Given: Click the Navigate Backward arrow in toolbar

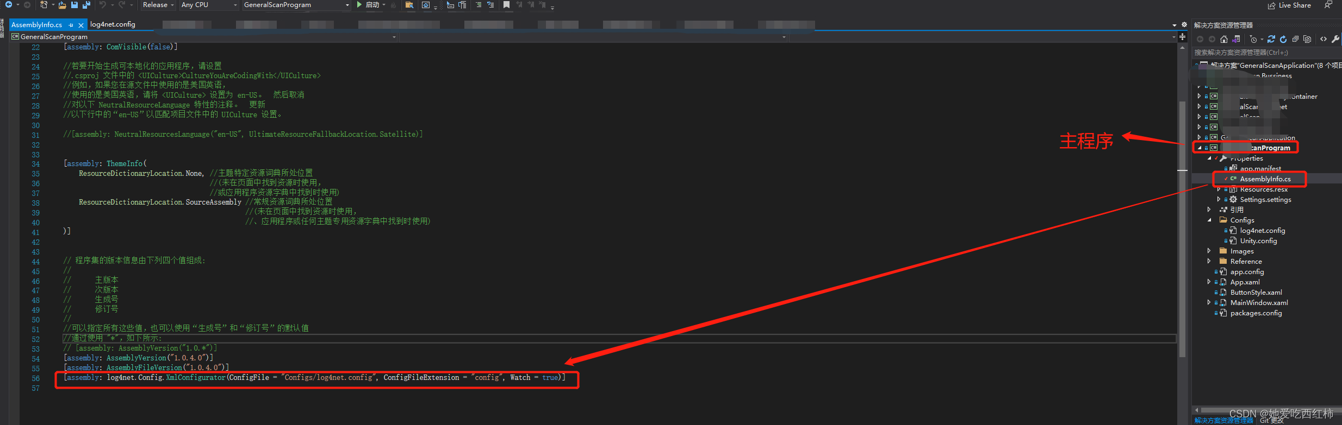Looking at the screenshot, I should [9, 4].
